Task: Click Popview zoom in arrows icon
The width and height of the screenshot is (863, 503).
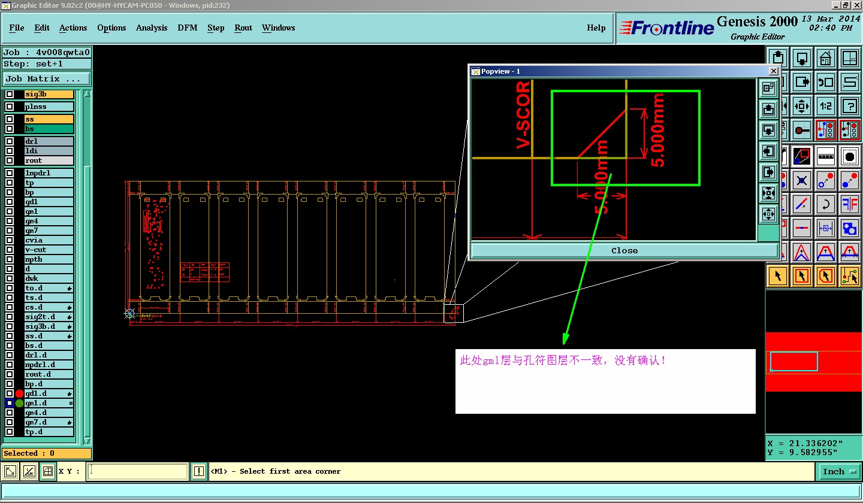Action: pos(768,193)
